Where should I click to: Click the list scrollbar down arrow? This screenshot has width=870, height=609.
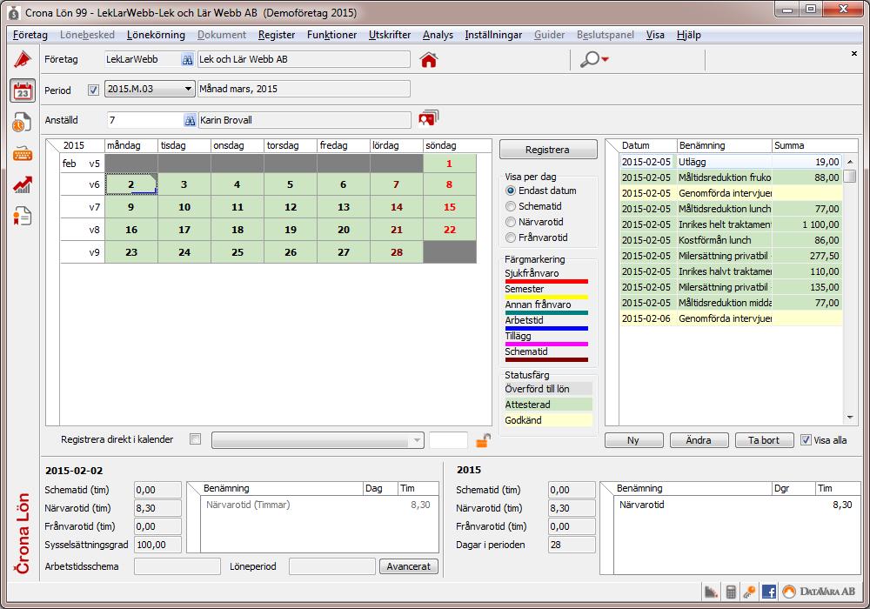pyautogui.click(x=849, y=417)
